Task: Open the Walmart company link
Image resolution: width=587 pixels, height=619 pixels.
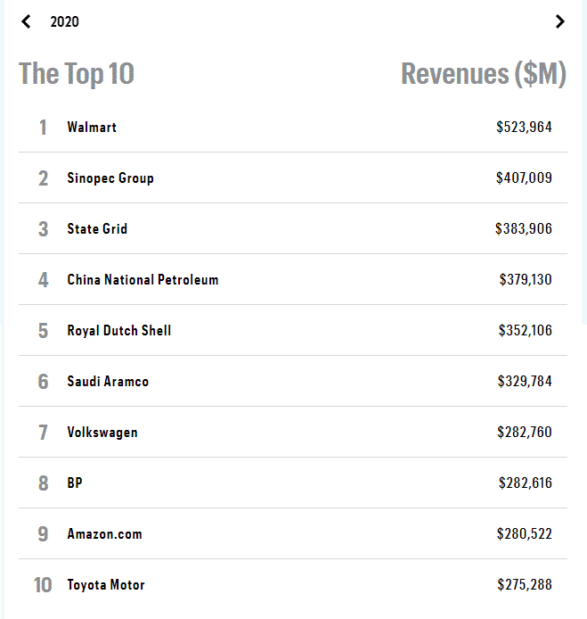Action: tap(92, 128)
